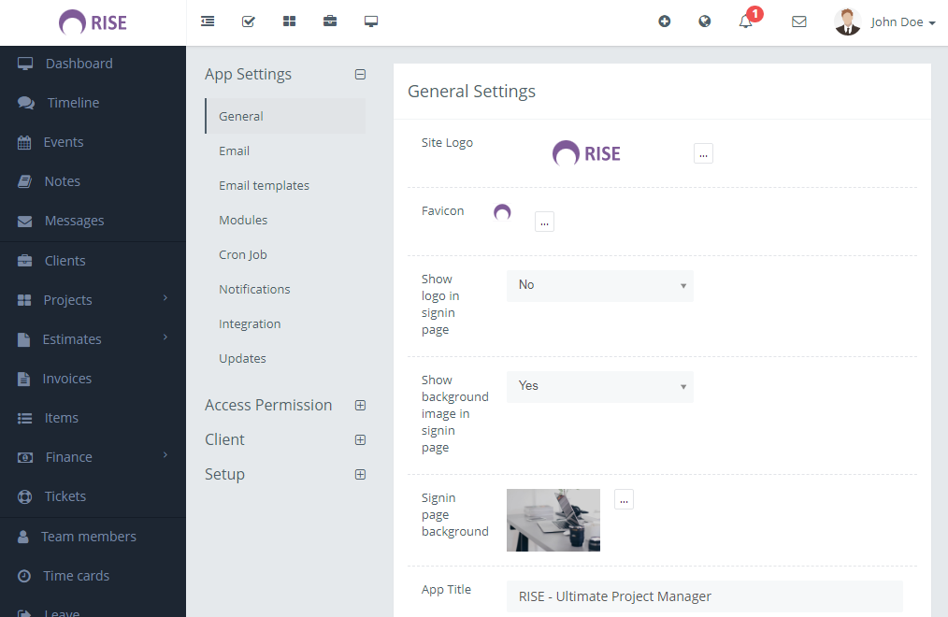Screen dimensions: 948x617
Task: Select Email templates in settings menu
Action: point(264,186)
